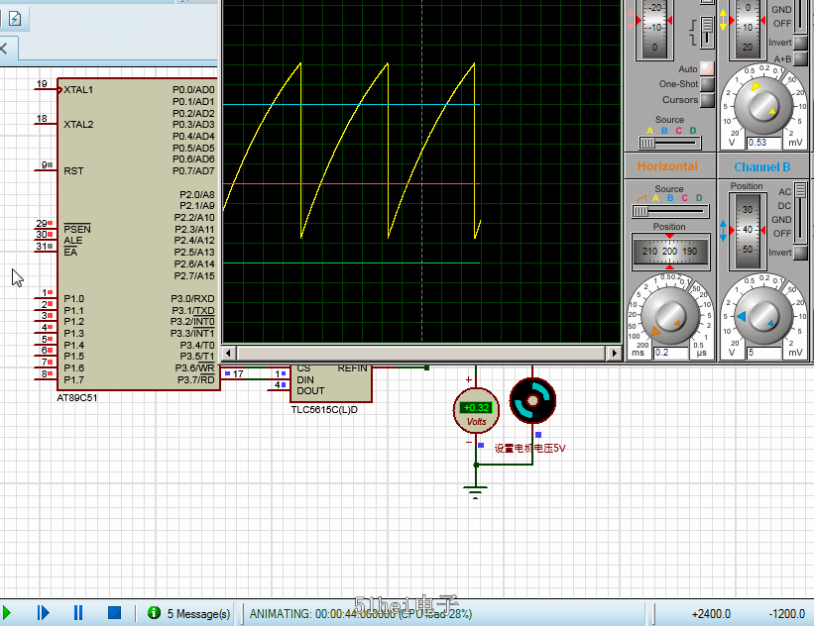Switch trigger edge slope selector
Viewport: 814px width, 626px height.
[x=707, y=32]
